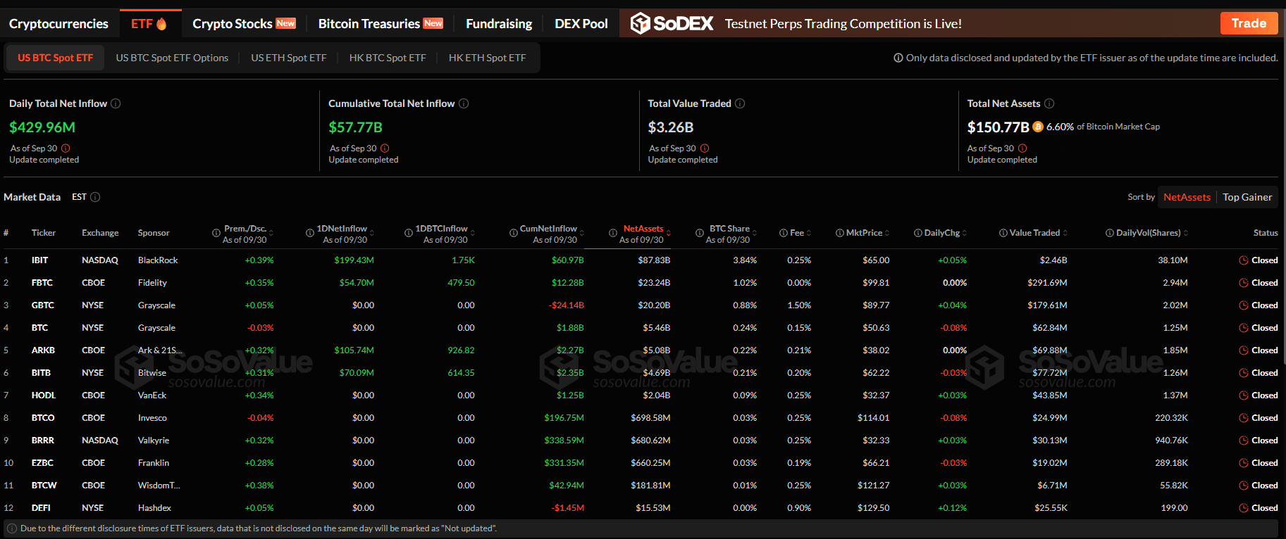Sort table by Value Traded column
The height and width of the screenshot is (539, 1286).
[x=1034, y=233]
